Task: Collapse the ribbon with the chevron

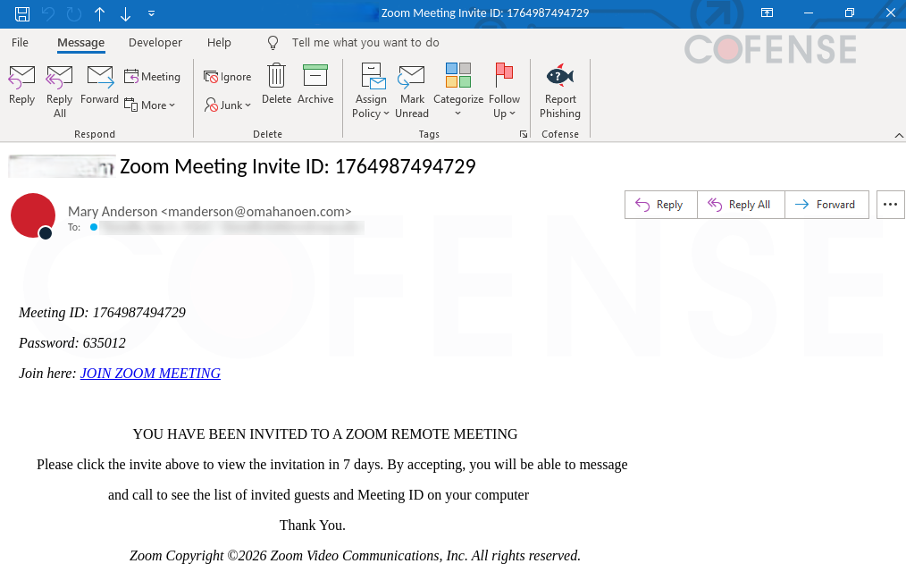Action: pos(899,135)
